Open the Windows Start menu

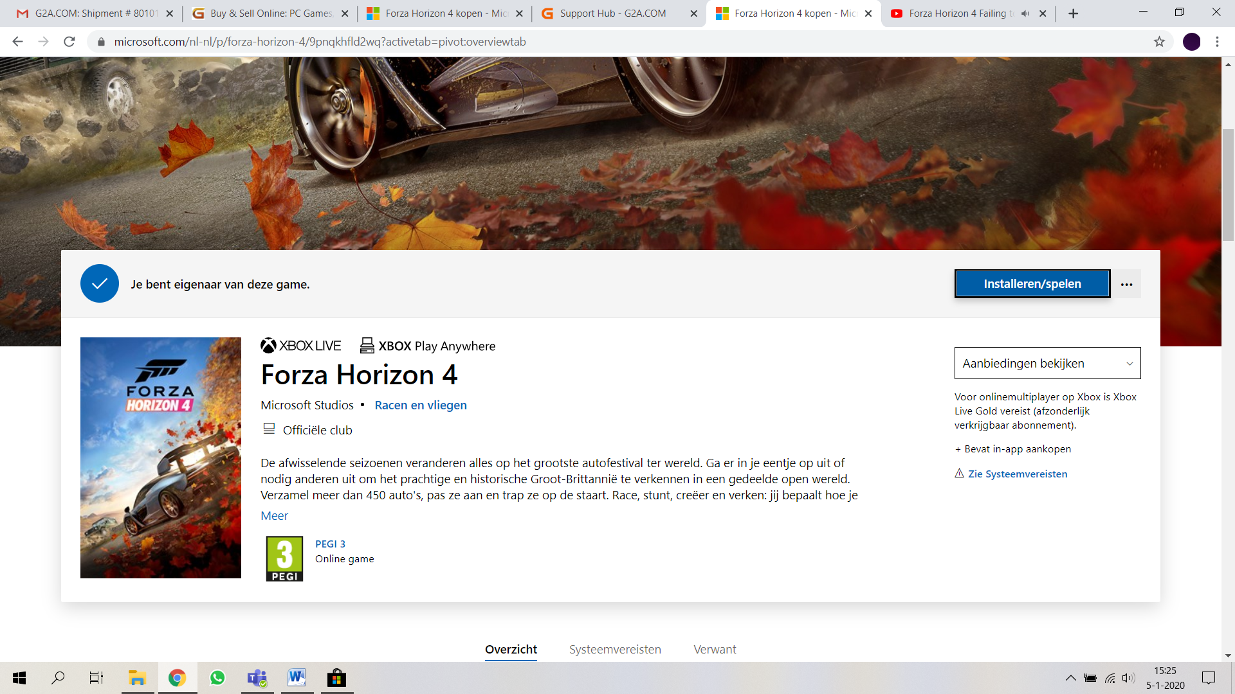point(19,678)
